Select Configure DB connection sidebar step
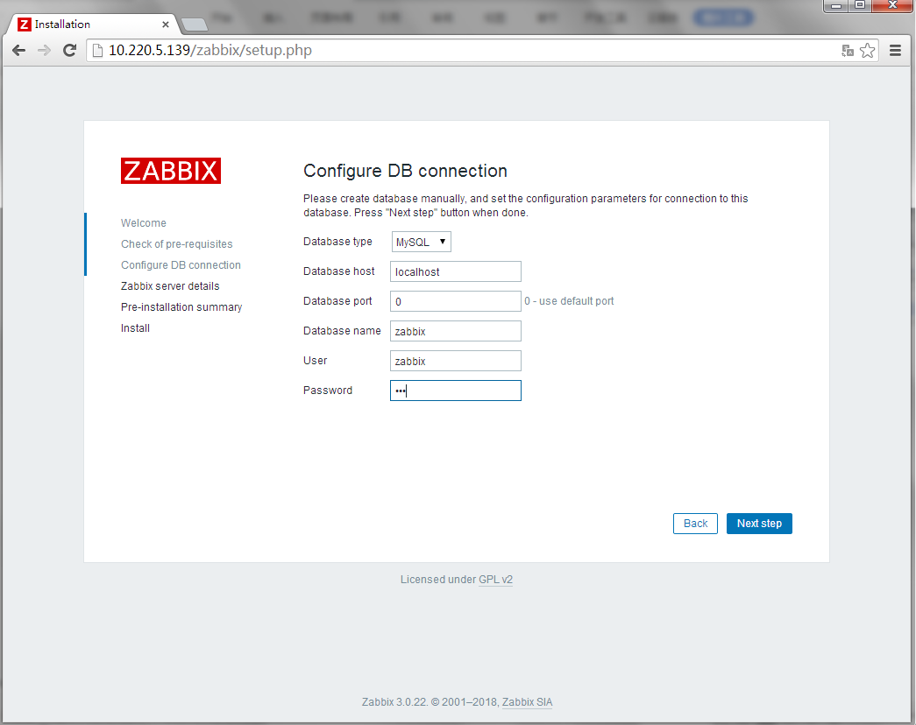 181,265
